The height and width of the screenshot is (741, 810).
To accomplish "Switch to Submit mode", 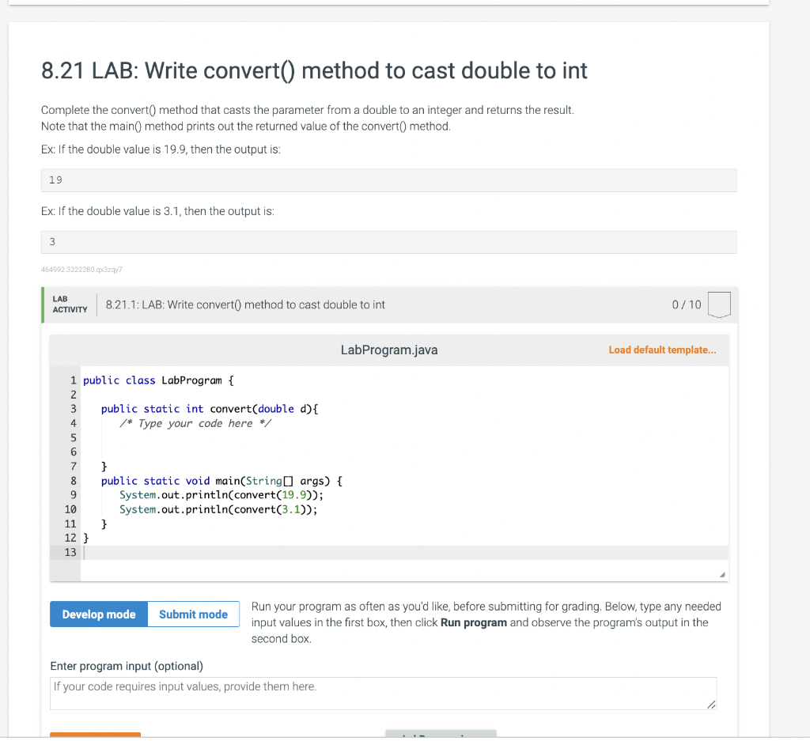I will click(x=193, y=614).
